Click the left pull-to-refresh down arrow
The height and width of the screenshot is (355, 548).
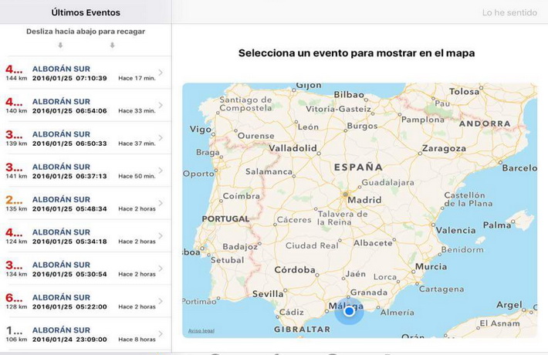click(x=60, y=46)
